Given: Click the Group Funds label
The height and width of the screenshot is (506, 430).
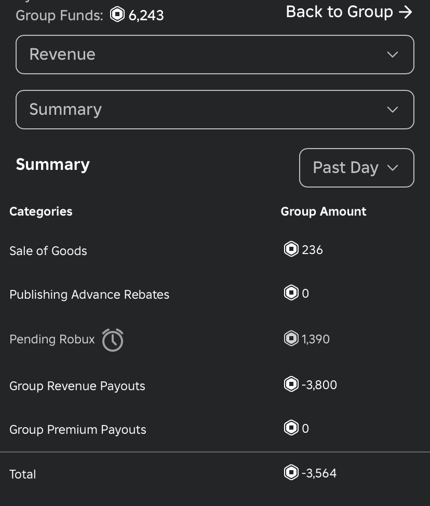Looking at the screenshot, I should 59,16.
